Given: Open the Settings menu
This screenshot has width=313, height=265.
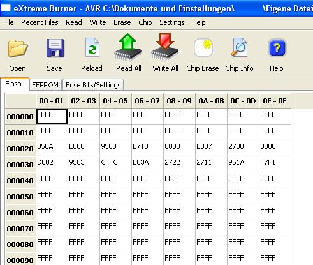Looking at the screenshot, I should [172, 22].
